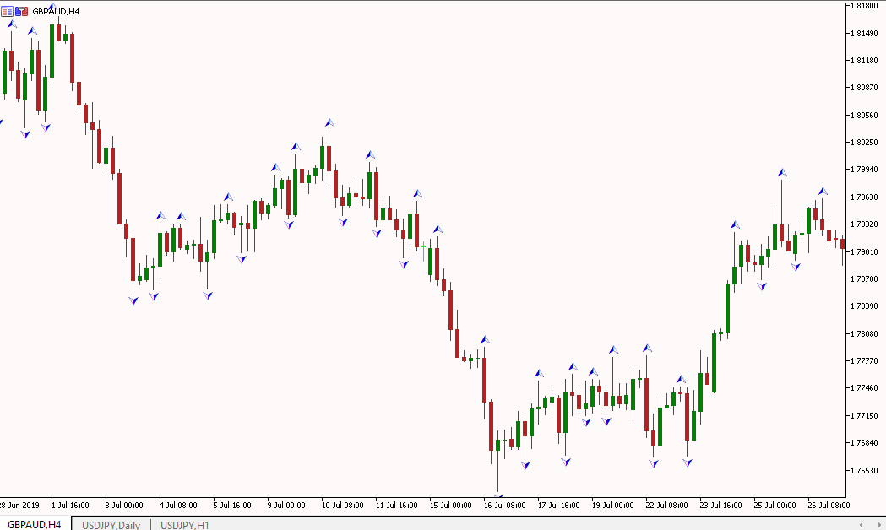The image size is (886, 530).
Task: Select the down fractal arrow below the 16 Jul low
Action: (498, 497)
